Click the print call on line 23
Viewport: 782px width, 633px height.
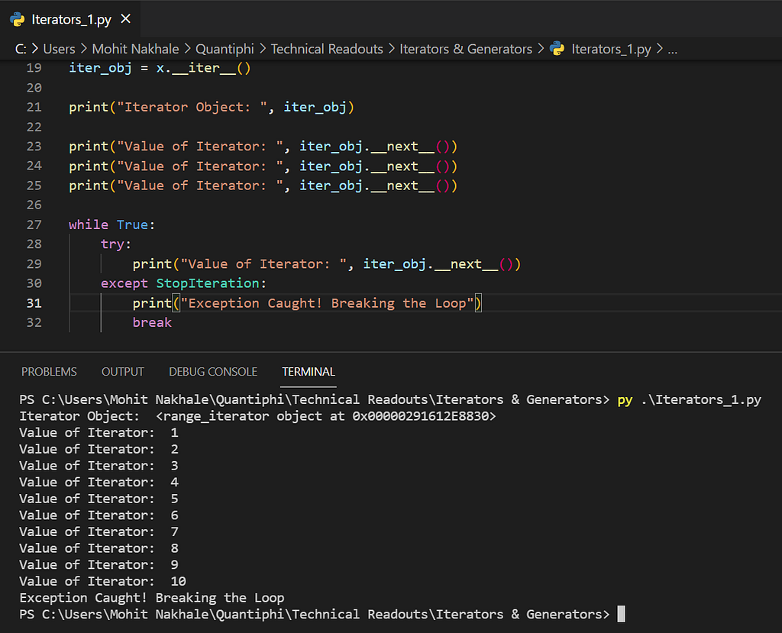click(x=89, y=147)
